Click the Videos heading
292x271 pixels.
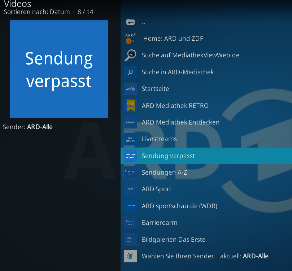coord(17,4)
